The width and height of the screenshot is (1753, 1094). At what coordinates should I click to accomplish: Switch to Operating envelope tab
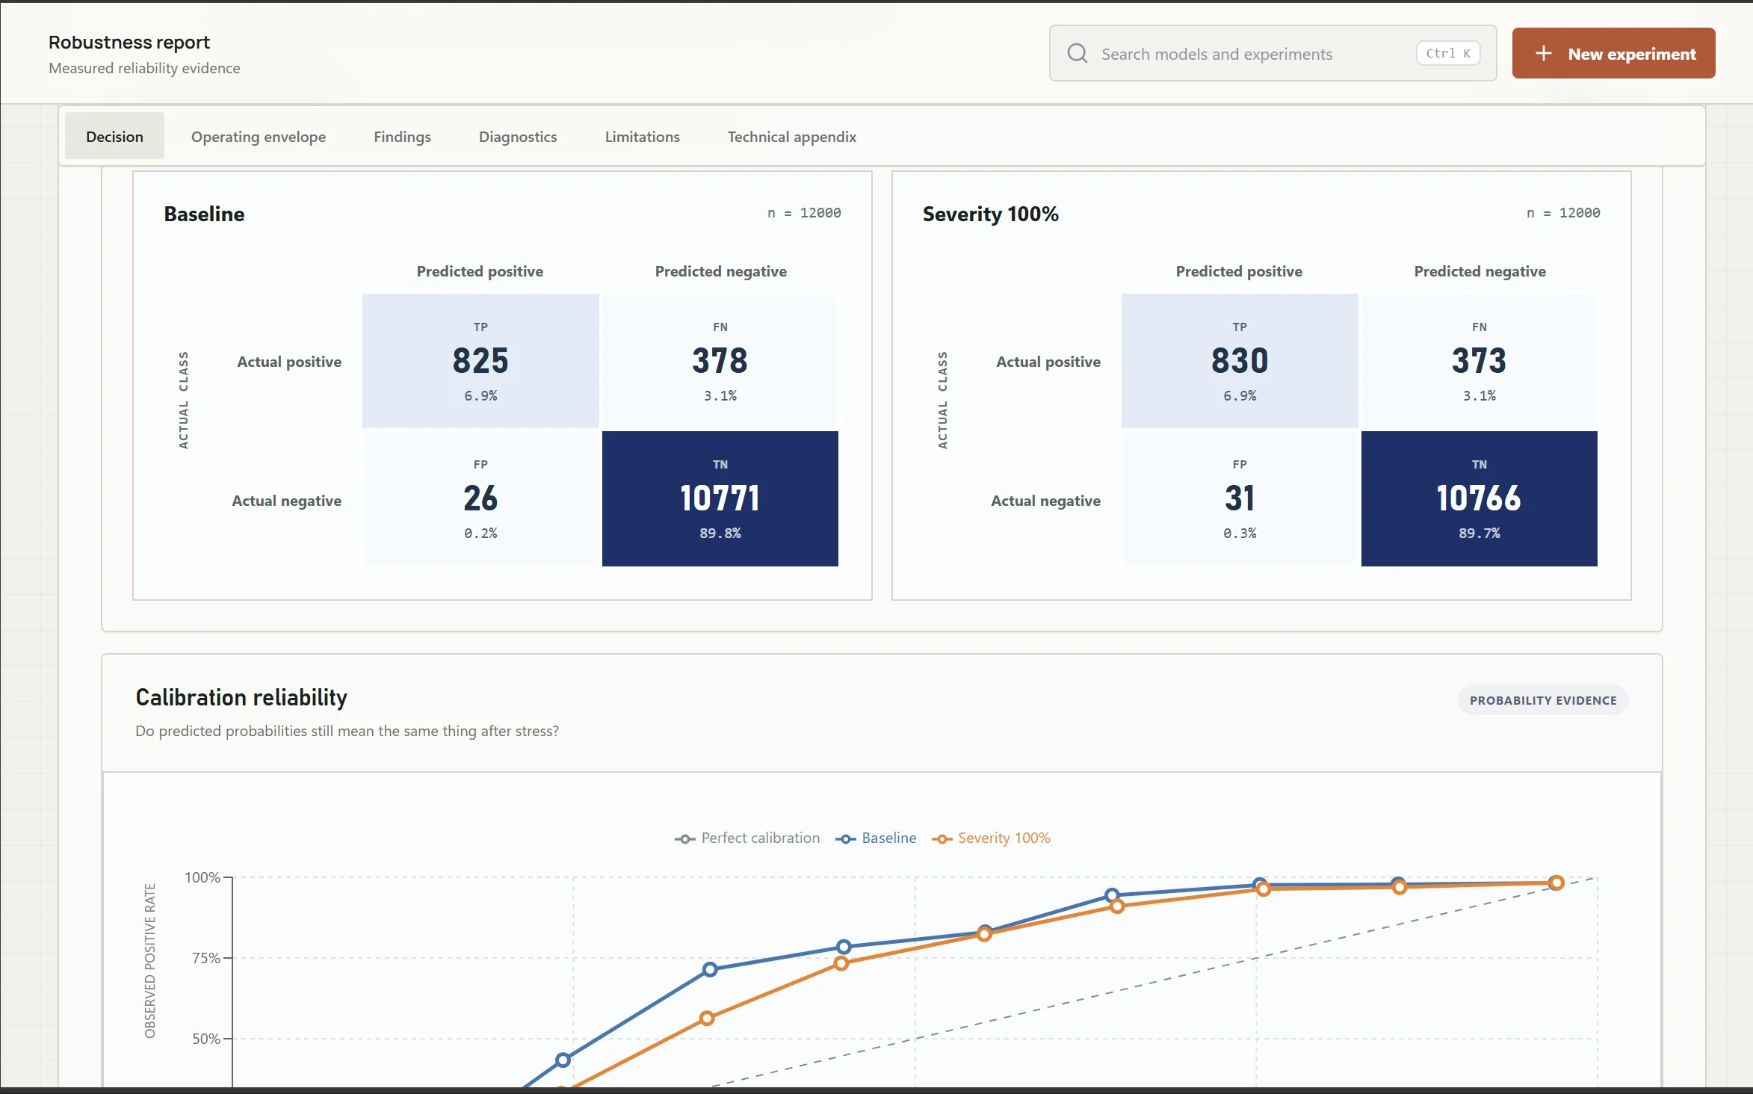point(259,136)
